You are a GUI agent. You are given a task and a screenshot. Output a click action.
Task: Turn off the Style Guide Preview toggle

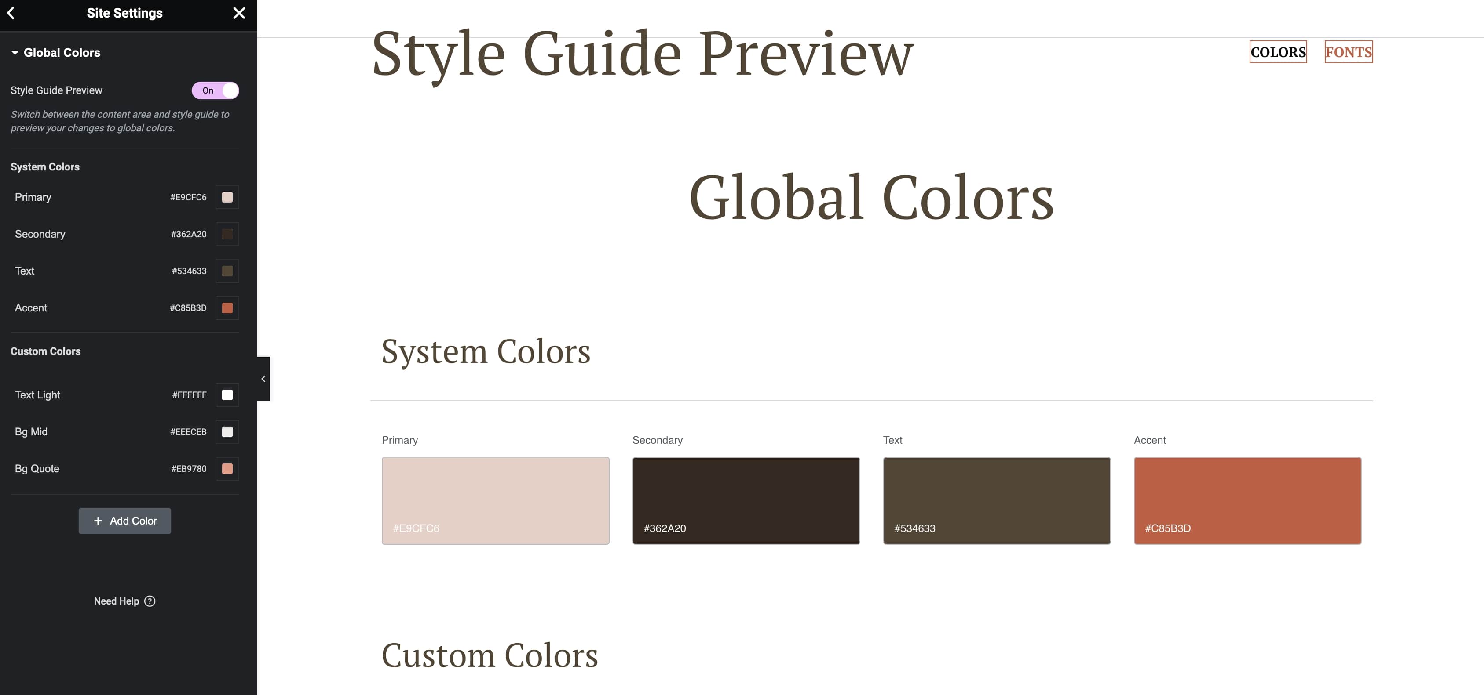215,90
